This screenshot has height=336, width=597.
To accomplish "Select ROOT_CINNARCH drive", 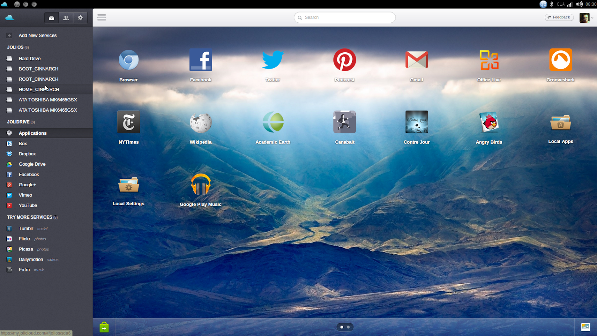I will pos(46,79).
